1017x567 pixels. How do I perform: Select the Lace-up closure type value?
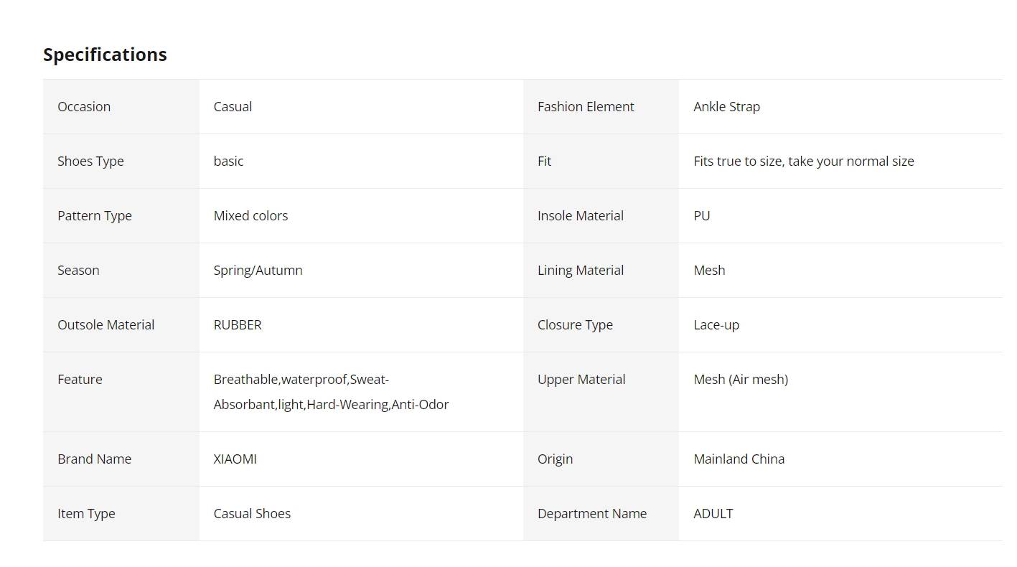716,325
